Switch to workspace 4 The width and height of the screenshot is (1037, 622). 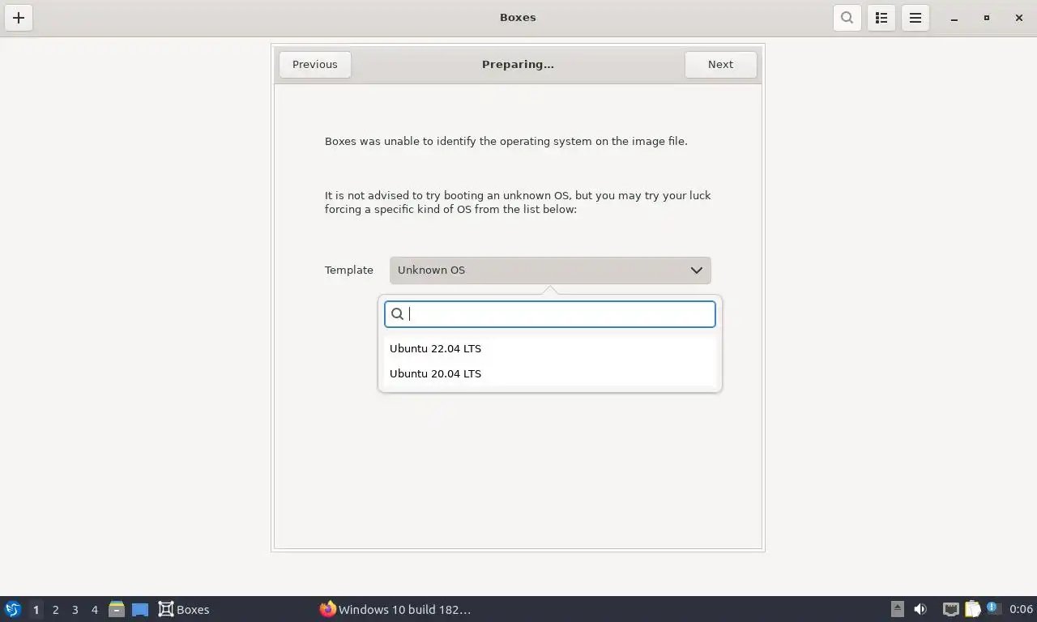tap(94, 609)
